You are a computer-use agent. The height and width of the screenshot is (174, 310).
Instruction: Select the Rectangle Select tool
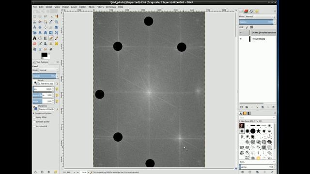click(34, 16)
